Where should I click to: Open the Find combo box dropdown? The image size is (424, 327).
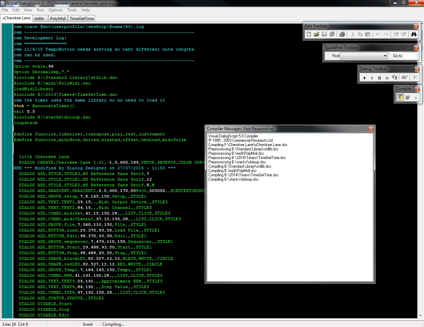385,56
